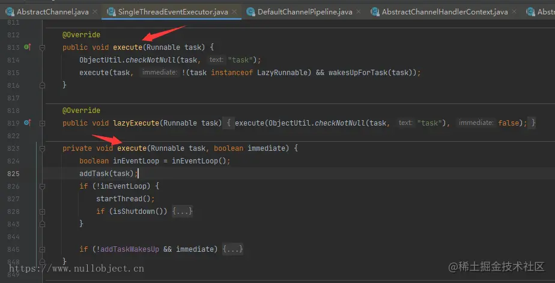Click the 'boolean immediate' parameter on line 823

point(249,148)
